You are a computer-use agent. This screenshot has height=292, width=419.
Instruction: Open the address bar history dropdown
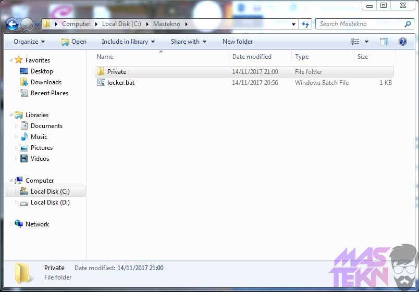[x=294, y=24]
